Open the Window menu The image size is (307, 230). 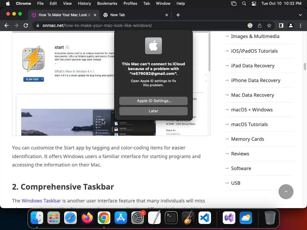[x=163, y=4]
